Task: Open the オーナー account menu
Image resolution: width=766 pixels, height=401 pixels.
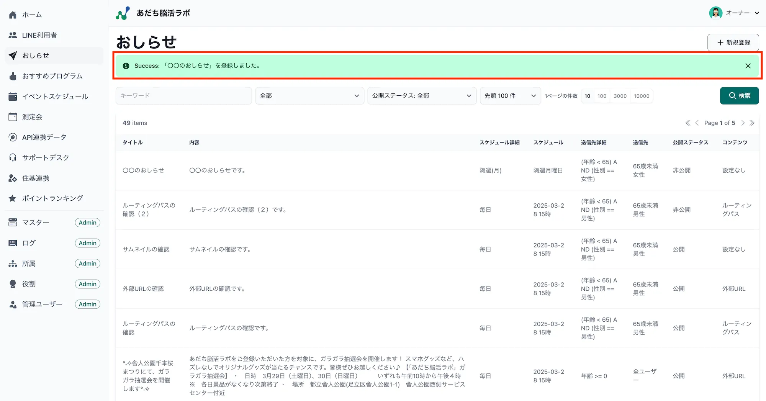Action: [x=734, y=13]
